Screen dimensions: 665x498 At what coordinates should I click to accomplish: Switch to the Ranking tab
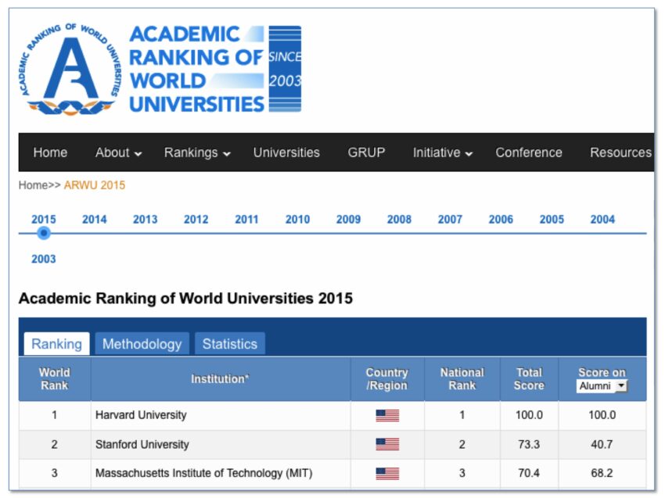[x=57, y=344]
